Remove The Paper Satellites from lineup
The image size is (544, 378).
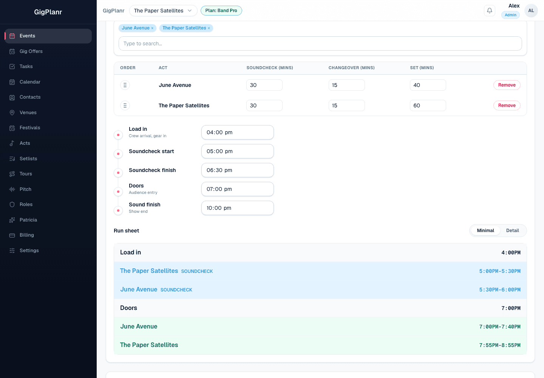[x=507, y=105]
